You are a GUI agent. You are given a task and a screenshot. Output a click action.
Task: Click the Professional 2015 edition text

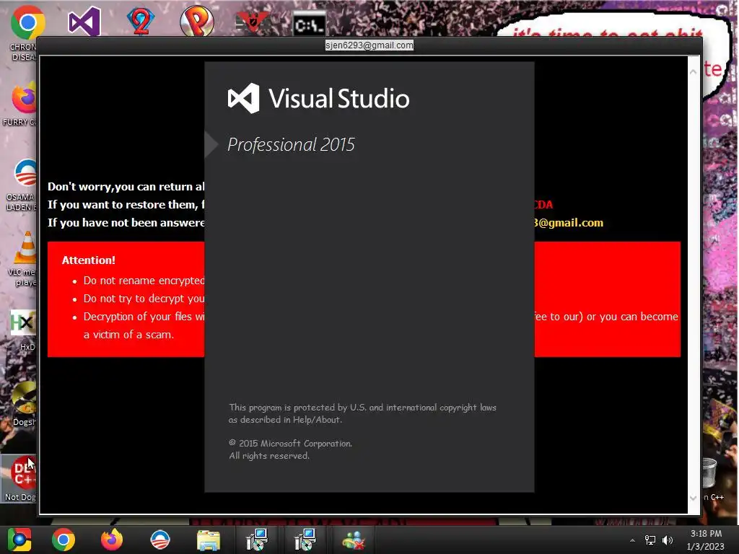tap(291, 144)
